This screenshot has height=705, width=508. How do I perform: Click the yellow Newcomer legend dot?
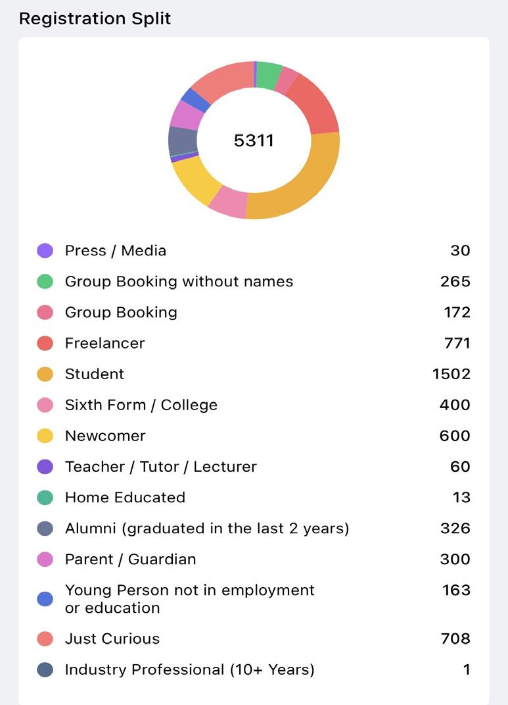(x=45, y=436)
